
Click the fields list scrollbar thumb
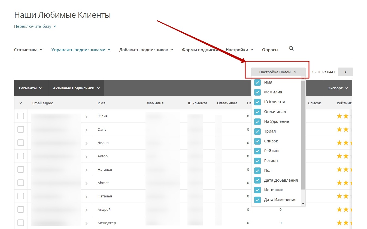click(x=303, y=135)
